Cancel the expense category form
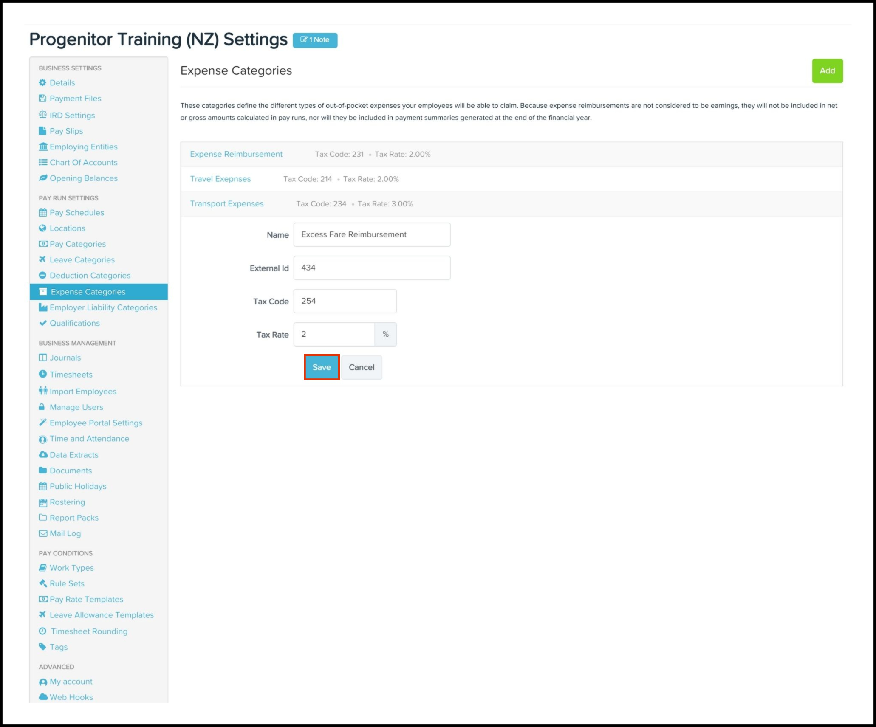 coord(361,367)
